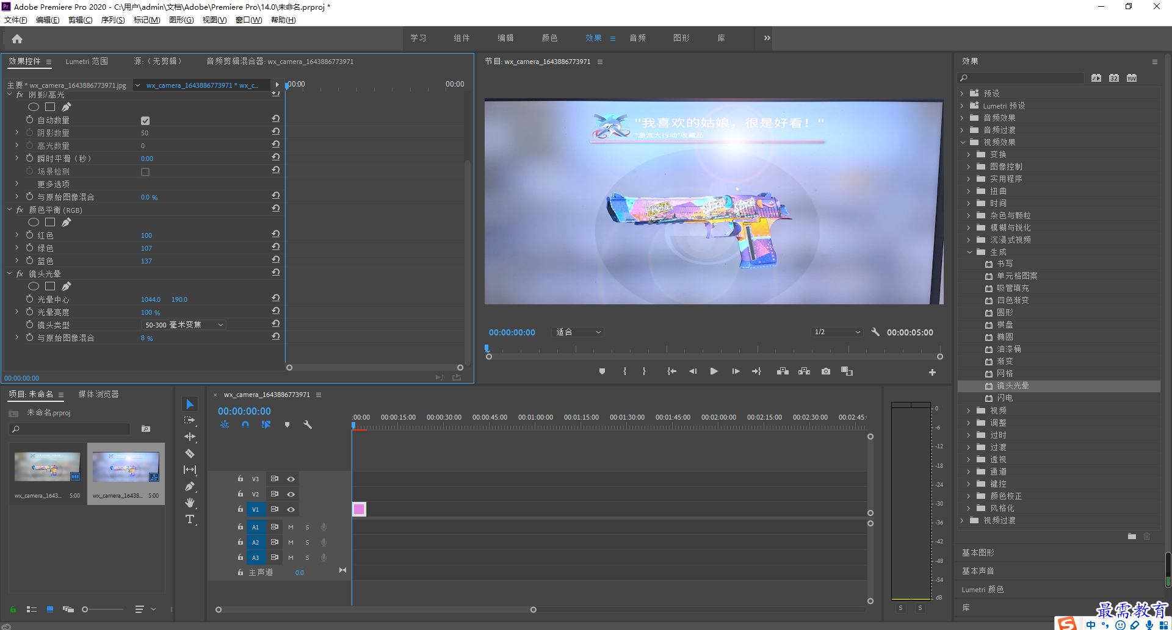Open the 镜头类型 dropdown 50-300 毫米变焦
The width and height of the screenshot is (1172, 630).
pyautogui.click(x=184, y=324)
